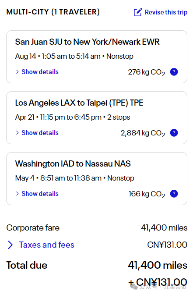Click the chevron arrow in Washington card
The image size is (193, 295).
tap(18, 194)
